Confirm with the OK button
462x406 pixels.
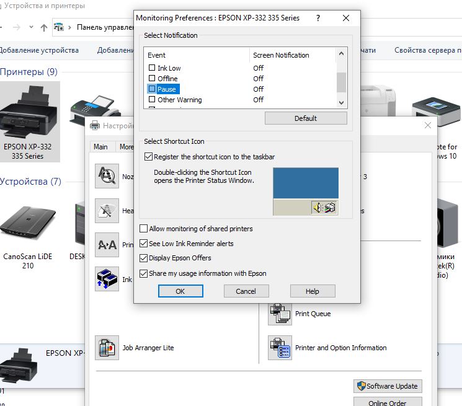[x=180, y=291]
